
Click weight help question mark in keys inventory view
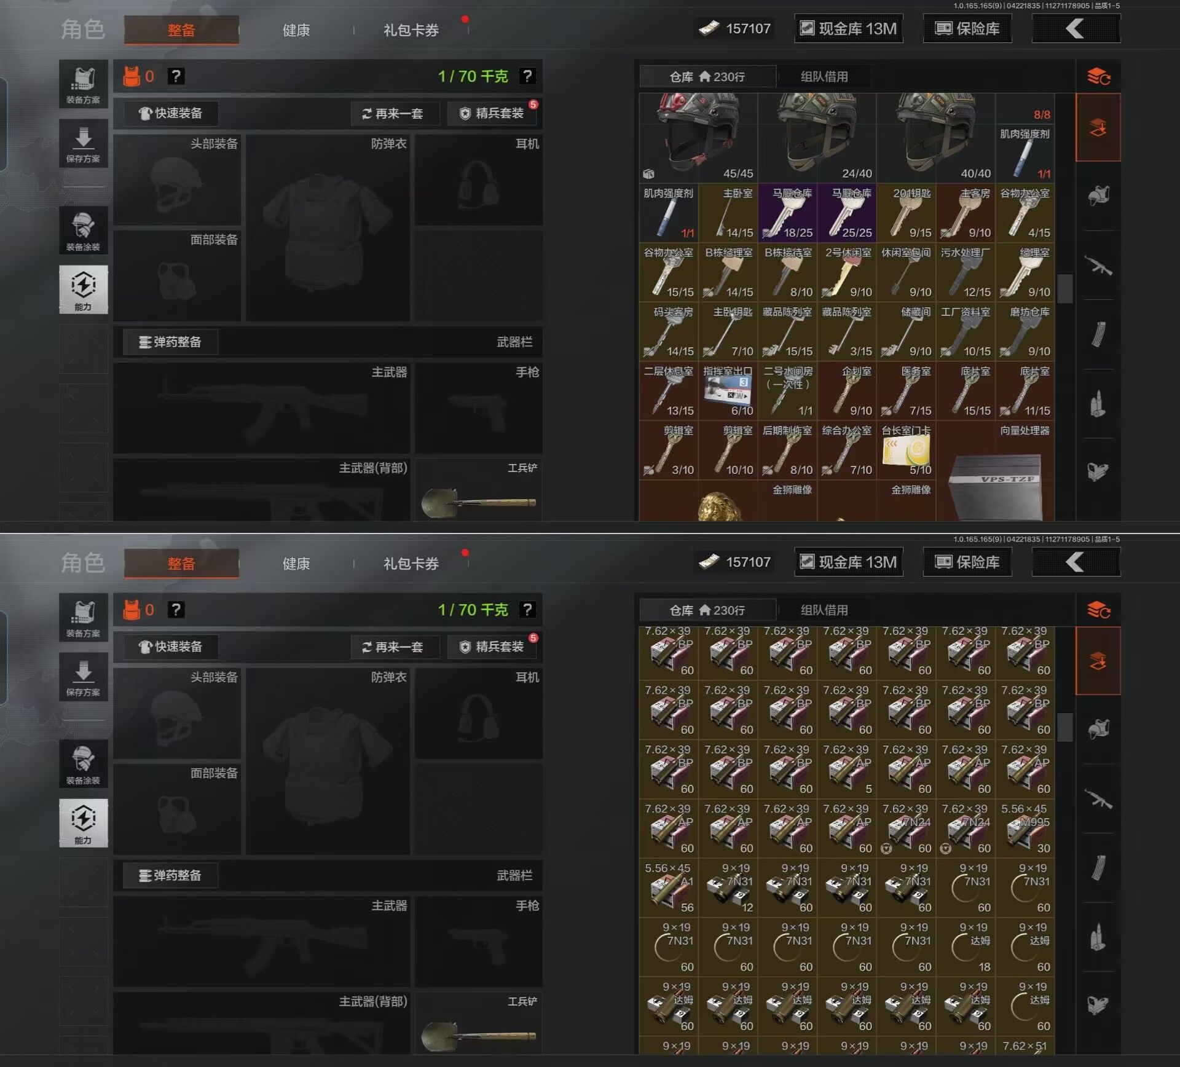(527, 76)
